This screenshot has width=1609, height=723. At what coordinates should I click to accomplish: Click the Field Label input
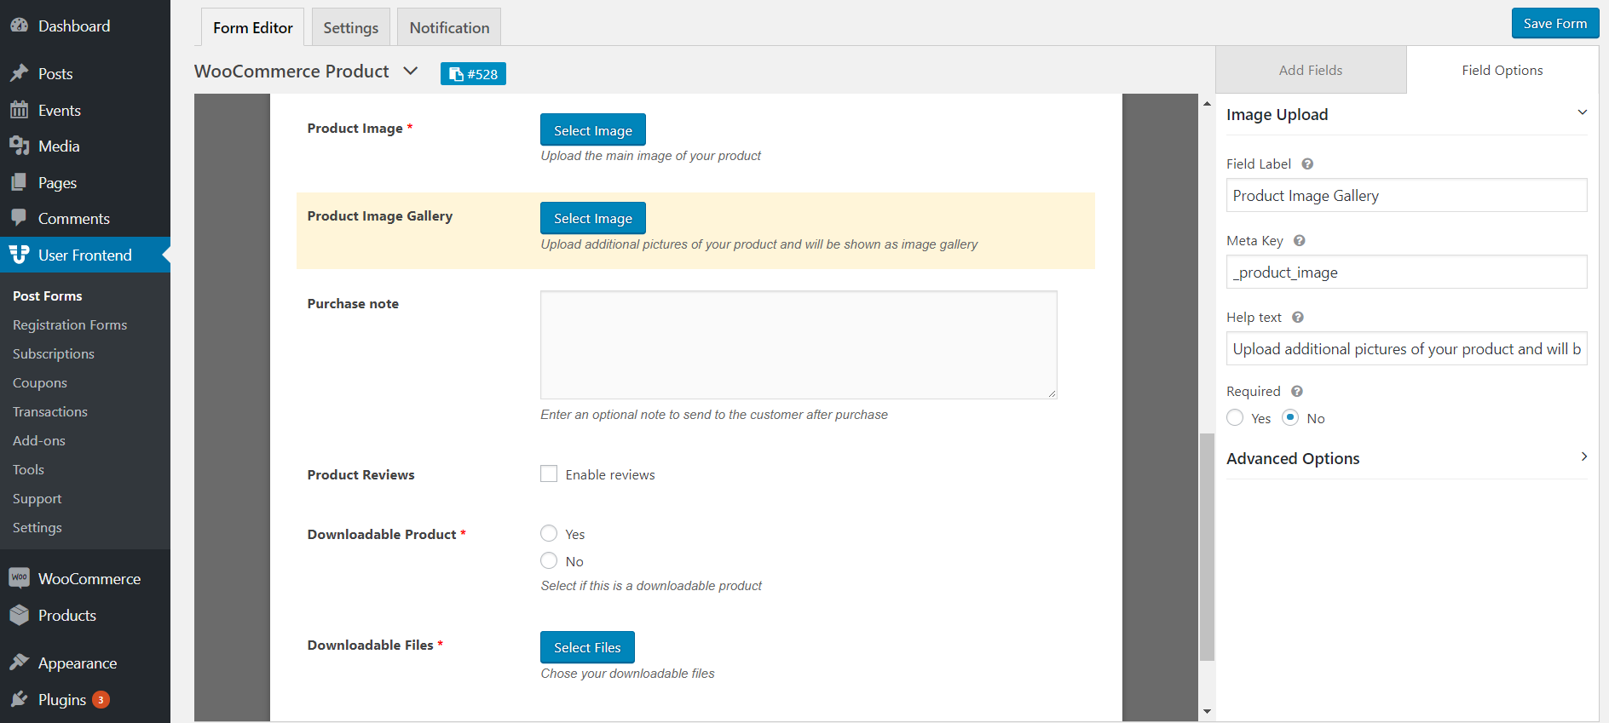pos(1407,195)
